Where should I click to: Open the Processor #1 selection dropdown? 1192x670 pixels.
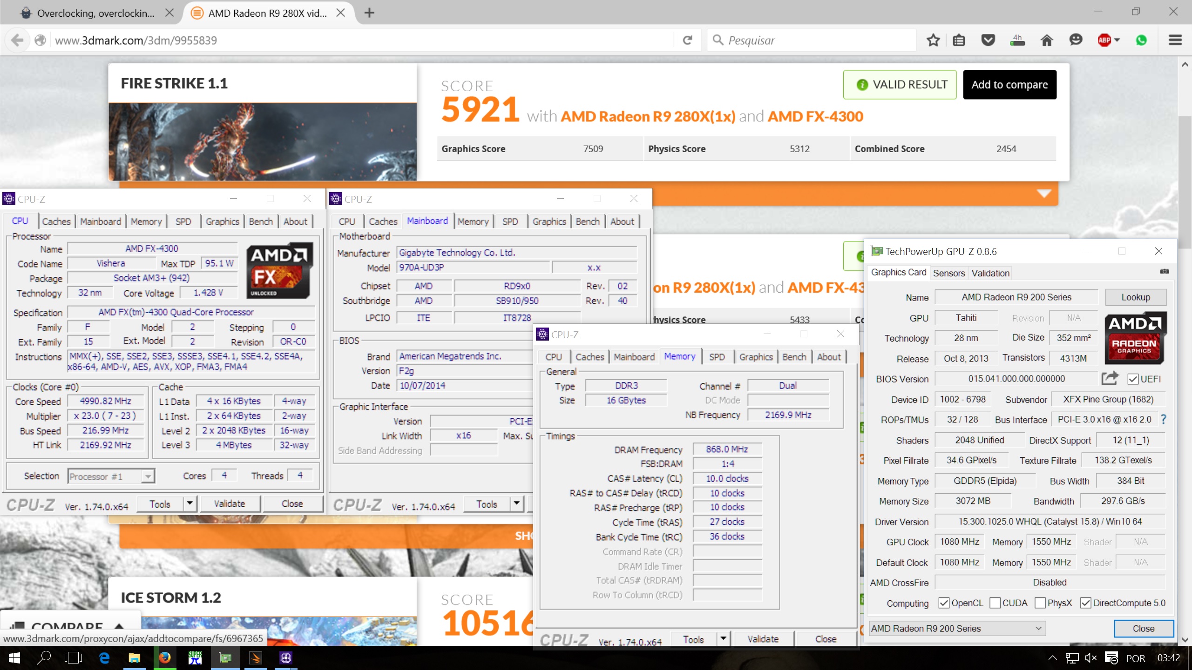point(111,476)
